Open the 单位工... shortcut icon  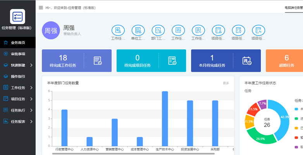138,30
